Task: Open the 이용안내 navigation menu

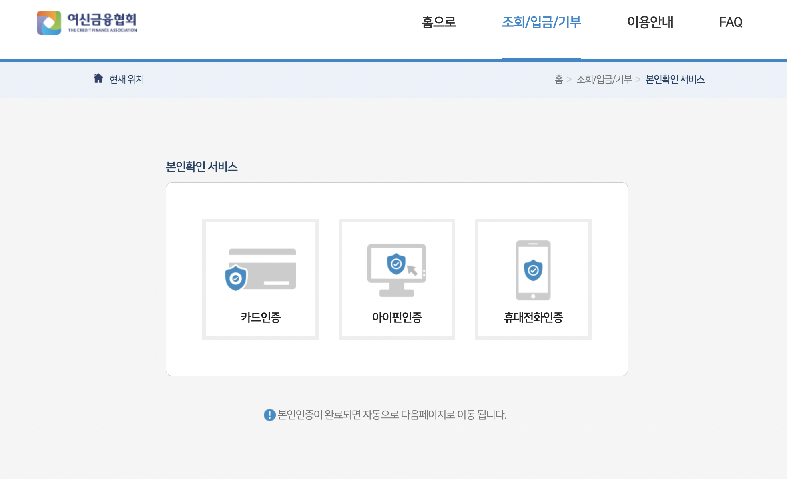Action: 650,22
